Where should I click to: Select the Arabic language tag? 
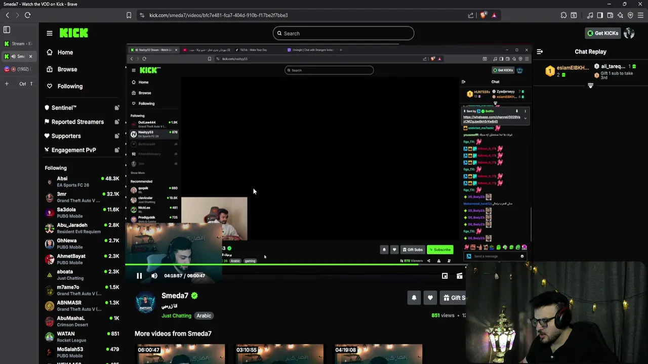coord(204,316)
